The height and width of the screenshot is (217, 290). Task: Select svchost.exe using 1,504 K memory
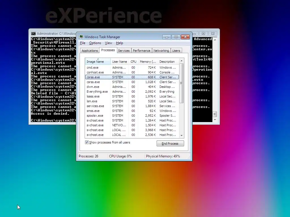point(132,125)
